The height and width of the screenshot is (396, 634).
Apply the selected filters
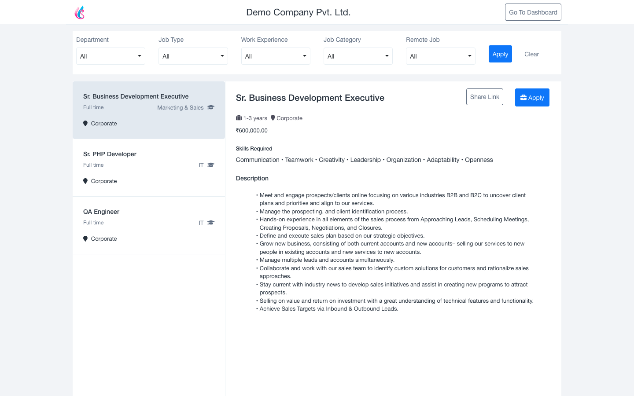[x=500, y=54]
